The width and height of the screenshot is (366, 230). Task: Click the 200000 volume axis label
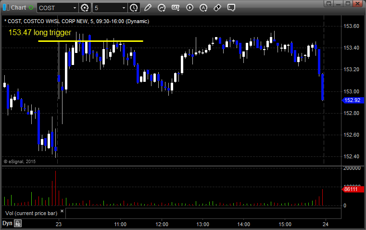[352, 168]
